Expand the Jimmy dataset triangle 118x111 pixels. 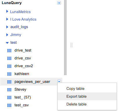pyautogui.click(x=7, y=35)
